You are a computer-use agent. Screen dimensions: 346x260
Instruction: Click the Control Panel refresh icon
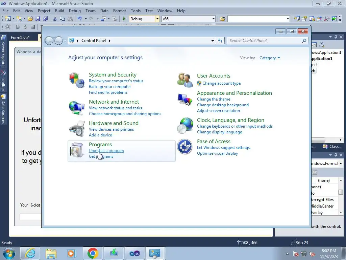[x=220, y=41]
